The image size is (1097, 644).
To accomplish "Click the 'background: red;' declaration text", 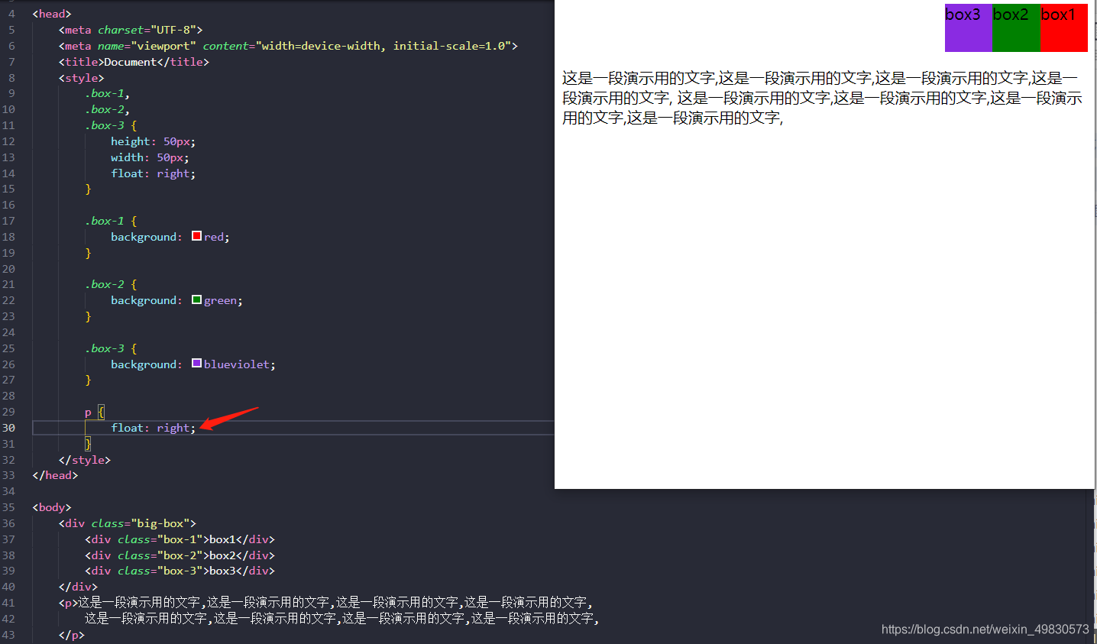I will [170, 237].
